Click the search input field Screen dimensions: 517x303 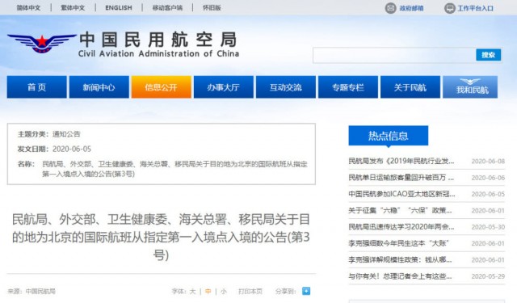click(394, 55)
